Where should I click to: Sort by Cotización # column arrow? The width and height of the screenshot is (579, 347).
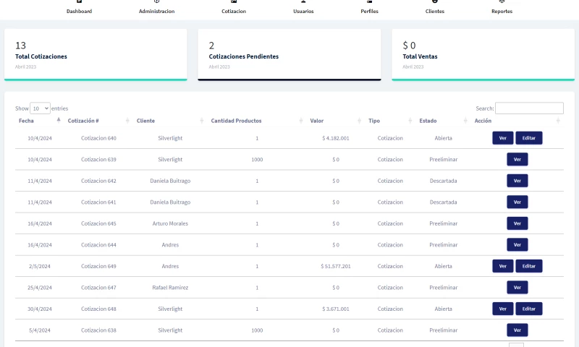128,121
